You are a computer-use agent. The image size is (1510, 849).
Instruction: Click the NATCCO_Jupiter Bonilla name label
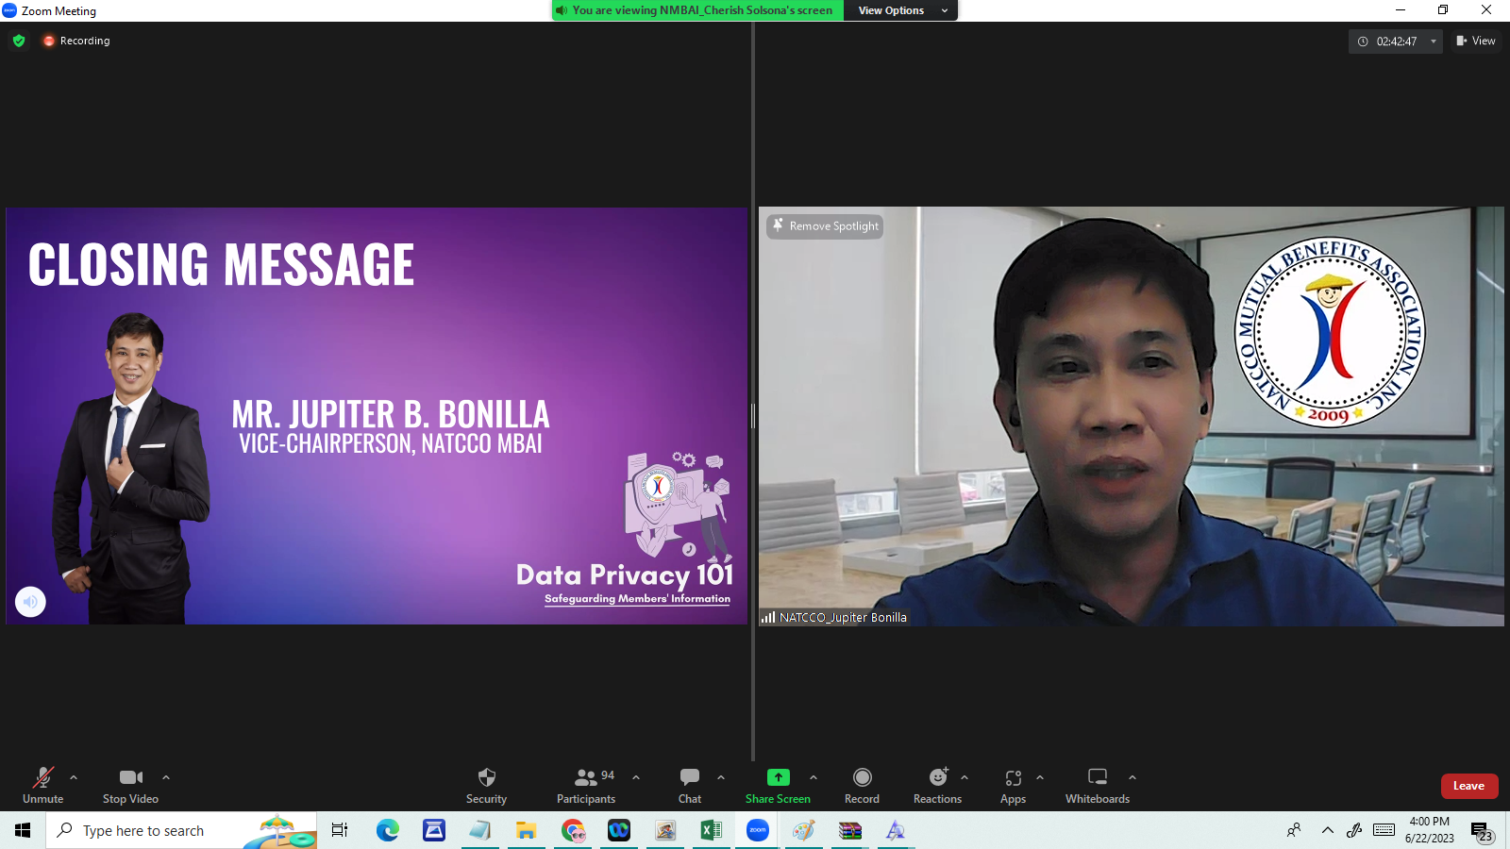(x=843, y=618)
